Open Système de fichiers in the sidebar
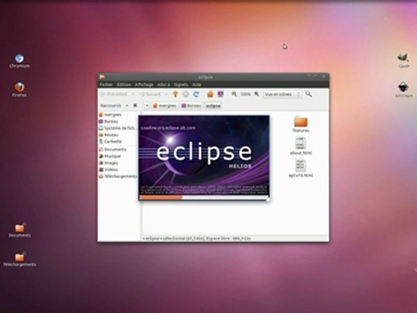This screenshot has width=417, height=313. (118, 128)
